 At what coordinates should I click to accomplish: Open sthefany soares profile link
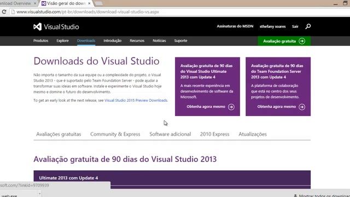(272, 26)
